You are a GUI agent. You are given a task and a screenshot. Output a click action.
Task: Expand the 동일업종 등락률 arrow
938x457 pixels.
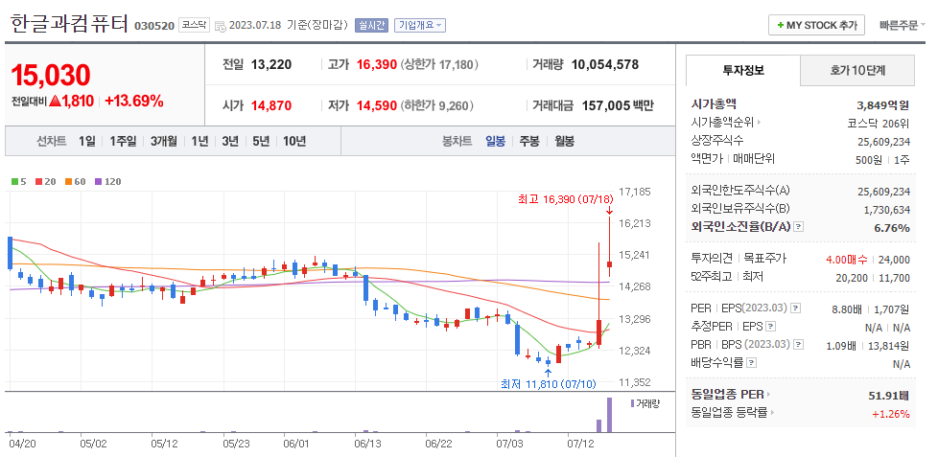(x=772, y=413)
